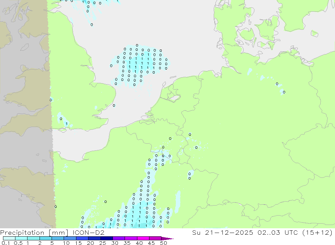This screenshot has height=245, width=335.
Task: Click the "02..03 UTC" time label
Action: click(x=277, y=232)
